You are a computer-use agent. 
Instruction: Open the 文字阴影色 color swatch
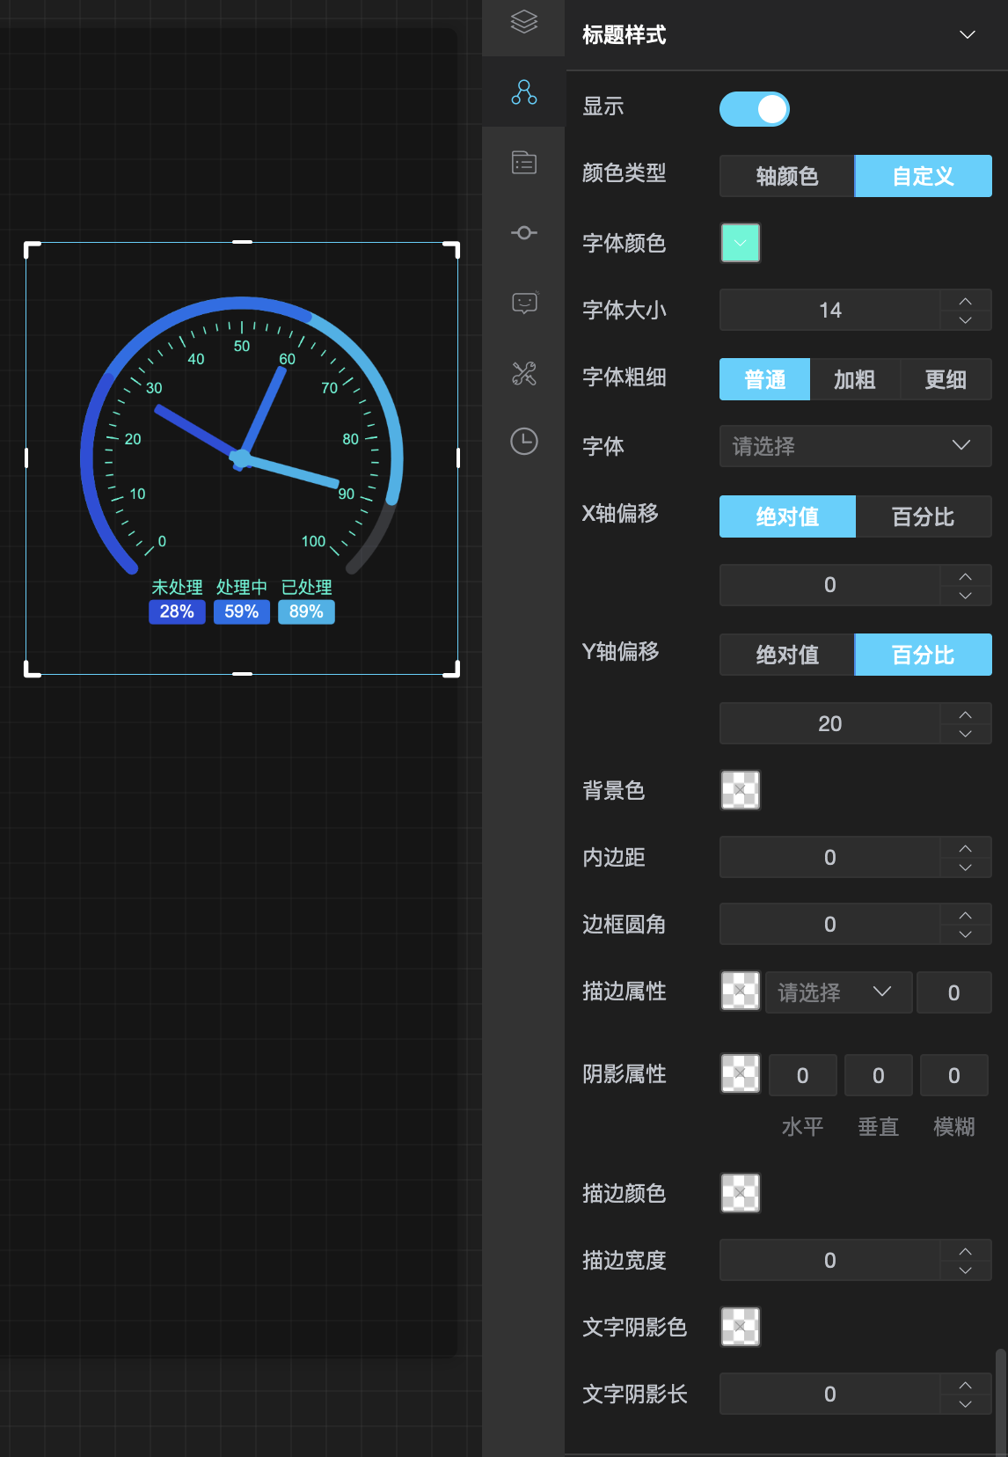tap(741, 1327)
